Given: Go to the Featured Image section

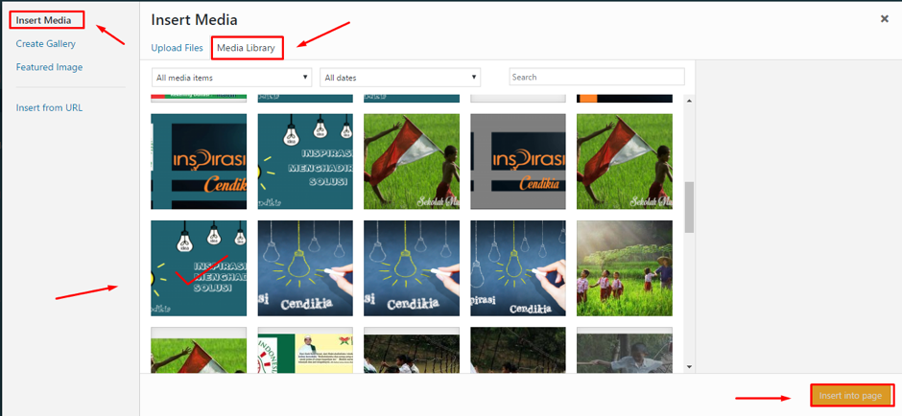Looking at the screenshot, I should click(x=50, y=67).
